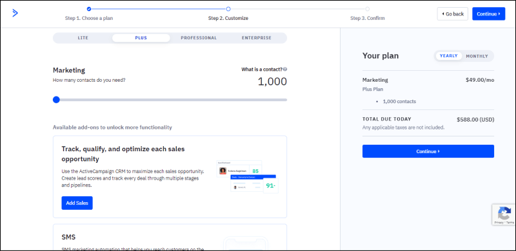Click the 'Step 2. Customize' label
This screenshot has height=251, width=516.
tap(228, 18)
